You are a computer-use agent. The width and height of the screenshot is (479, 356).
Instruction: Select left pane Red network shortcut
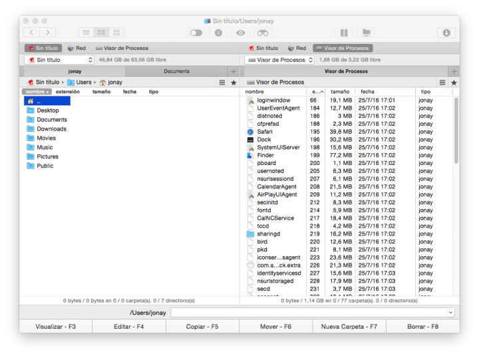pyautogui.click(x=77, y=48)
